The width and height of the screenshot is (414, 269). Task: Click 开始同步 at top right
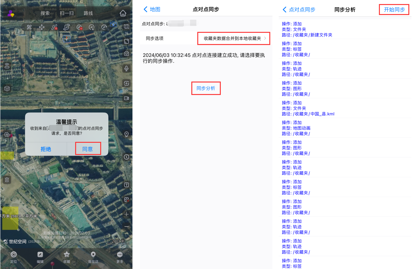point(394,10)
